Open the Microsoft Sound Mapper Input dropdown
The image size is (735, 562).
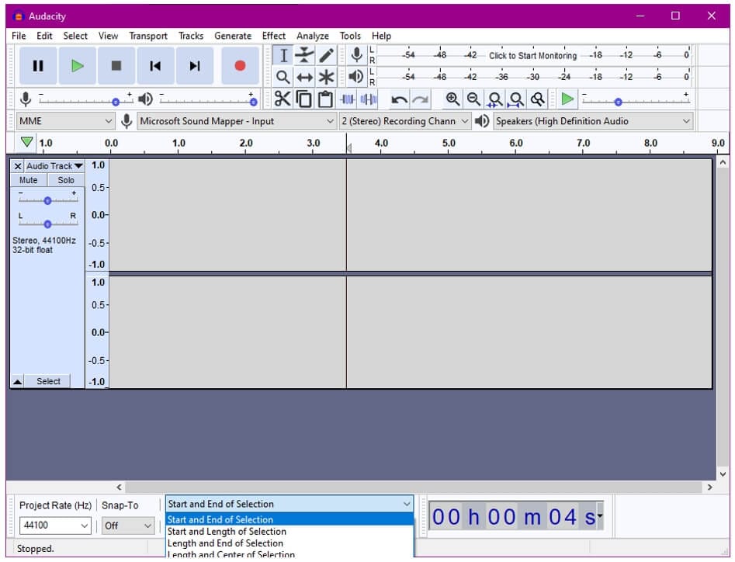(x=237, y=121)
